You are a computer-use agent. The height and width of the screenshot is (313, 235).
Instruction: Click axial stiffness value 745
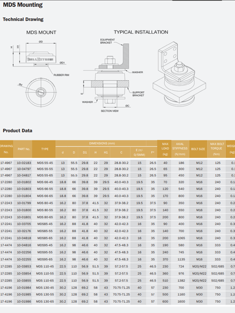(x=181, y=253)
